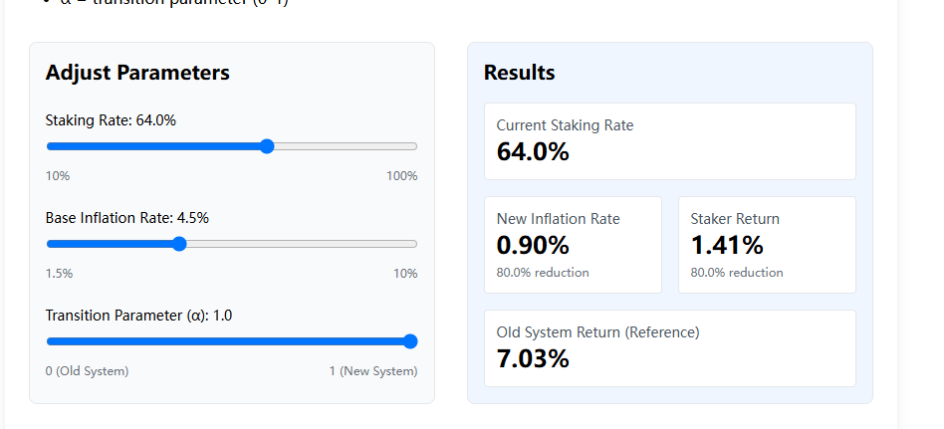Click the Transition Parameter slider handle
944x429 pixels.
pos(409,341)
